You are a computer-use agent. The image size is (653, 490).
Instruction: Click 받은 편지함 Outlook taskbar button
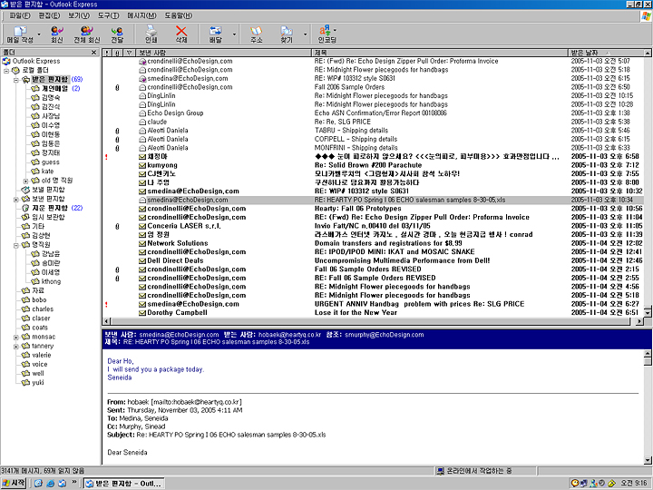[x=123, y=484]
